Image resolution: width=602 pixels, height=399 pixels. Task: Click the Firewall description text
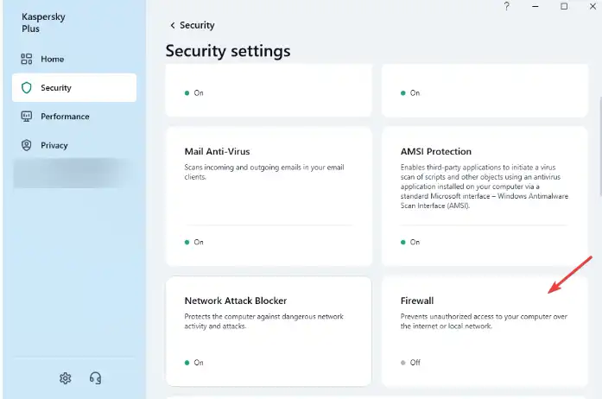484,321
